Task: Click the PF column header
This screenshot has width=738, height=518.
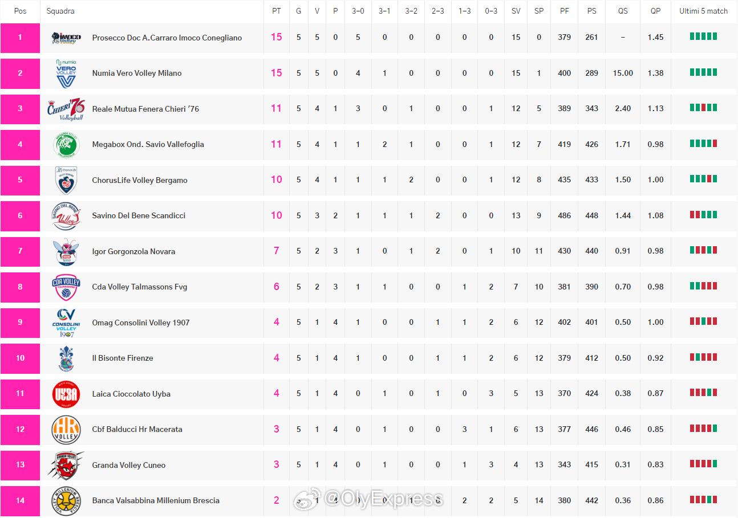Action: [565, 11]
